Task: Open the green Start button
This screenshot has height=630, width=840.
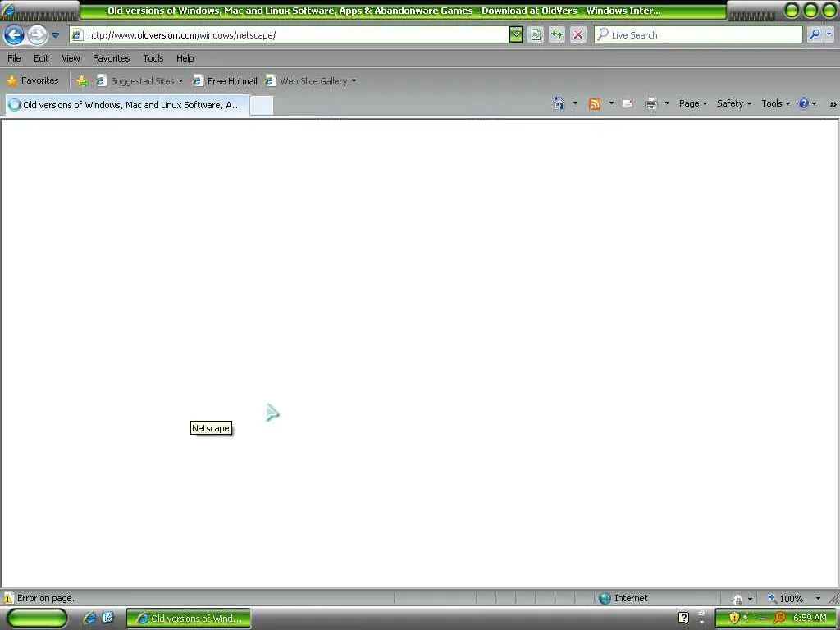Action: click(x=36, y=619)
